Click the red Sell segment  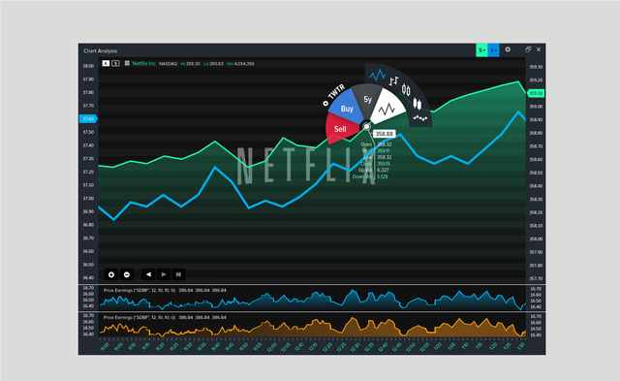pyautogui.click(x=340, y=129)
